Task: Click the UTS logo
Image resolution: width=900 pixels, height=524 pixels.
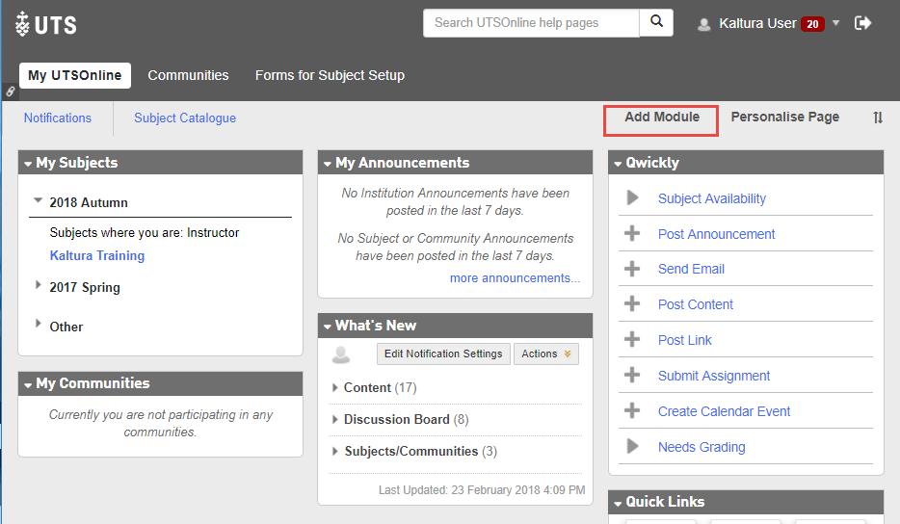Action: 46,24
